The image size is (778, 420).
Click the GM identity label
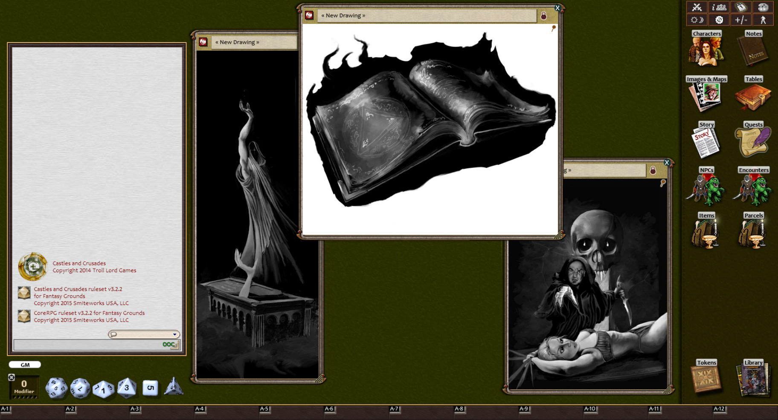[25, 365]
